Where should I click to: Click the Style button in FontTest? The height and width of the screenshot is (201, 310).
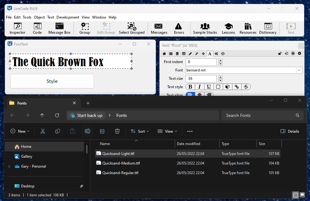[x=52, y=81]
